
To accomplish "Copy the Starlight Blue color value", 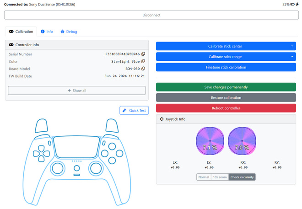I will click(143, 61).
